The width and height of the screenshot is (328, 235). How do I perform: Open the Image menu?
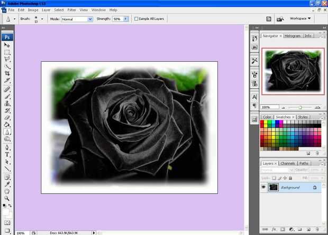click(x=33, y=10)
